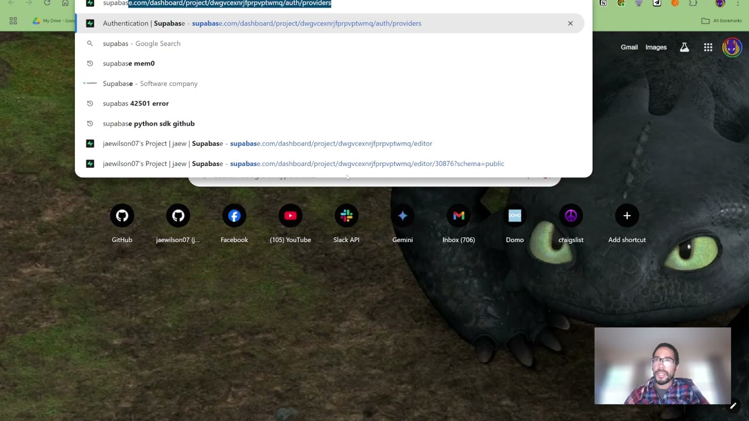Open the jaewilson07 GitHub profile shortcut
749x421 pixels.
pos(178,216)
